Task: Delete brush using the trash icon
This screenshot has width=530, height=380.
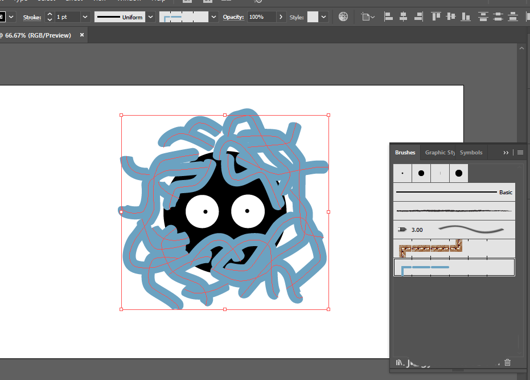Action: [507, 362]
